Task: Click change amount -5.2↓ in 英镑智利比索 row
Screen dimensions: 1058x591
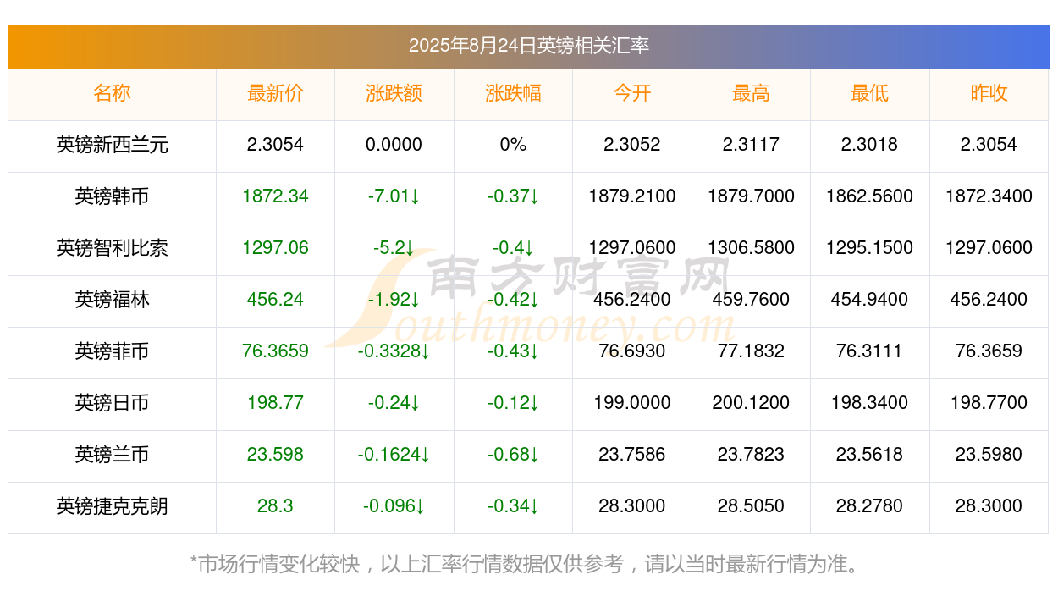Action: [394, 248]
